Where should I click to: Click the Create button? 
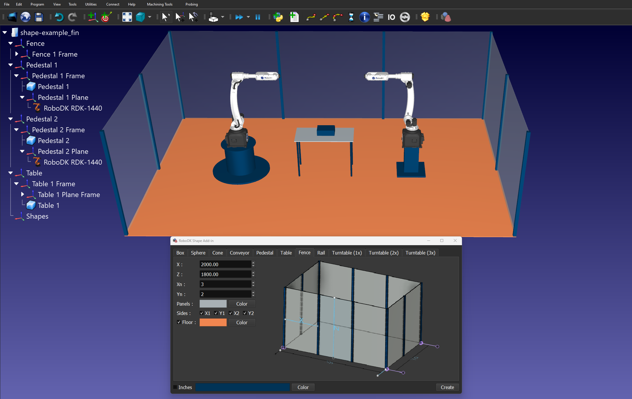(x=447, y=387)
